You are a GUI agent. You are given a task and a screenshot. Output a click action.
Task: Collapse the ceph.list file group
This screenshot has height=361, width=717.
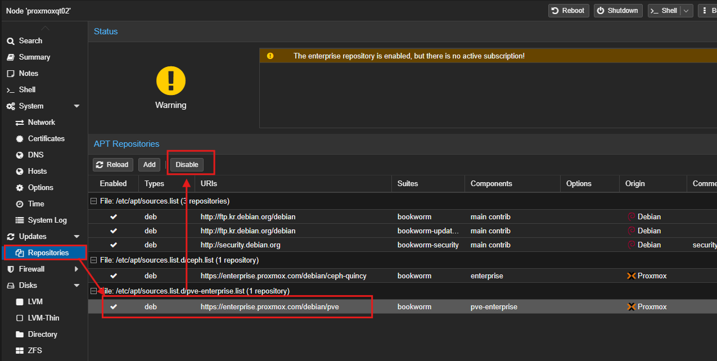pyautogui.click(x=93, y=260)
